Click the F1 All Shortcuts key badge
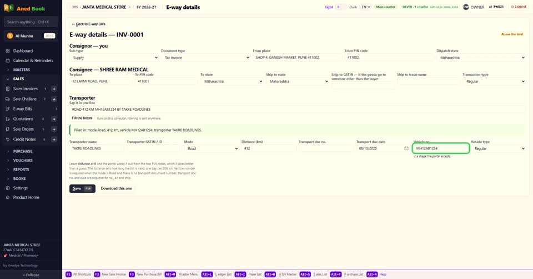The height and width of the screenshot is (279, 533). coord(68,274)
